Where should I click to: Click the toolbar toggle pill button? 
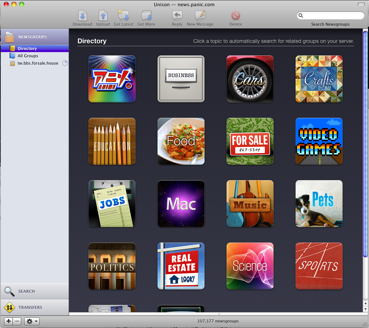(x=361, y=4)
